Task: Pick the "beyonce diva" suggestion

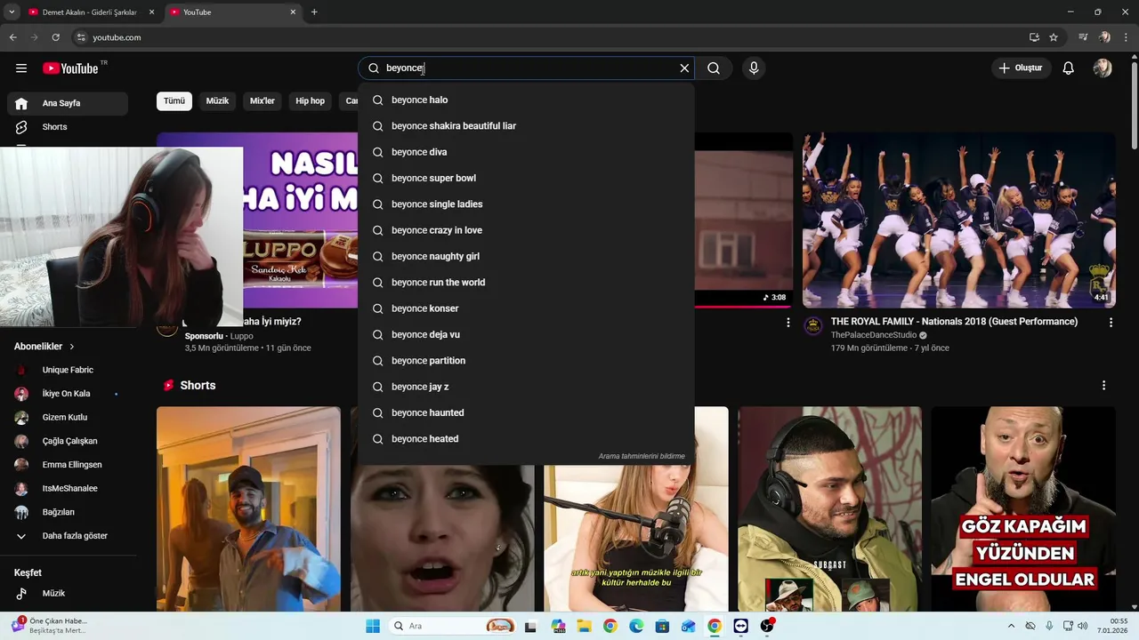Action: tap(526, 152)
